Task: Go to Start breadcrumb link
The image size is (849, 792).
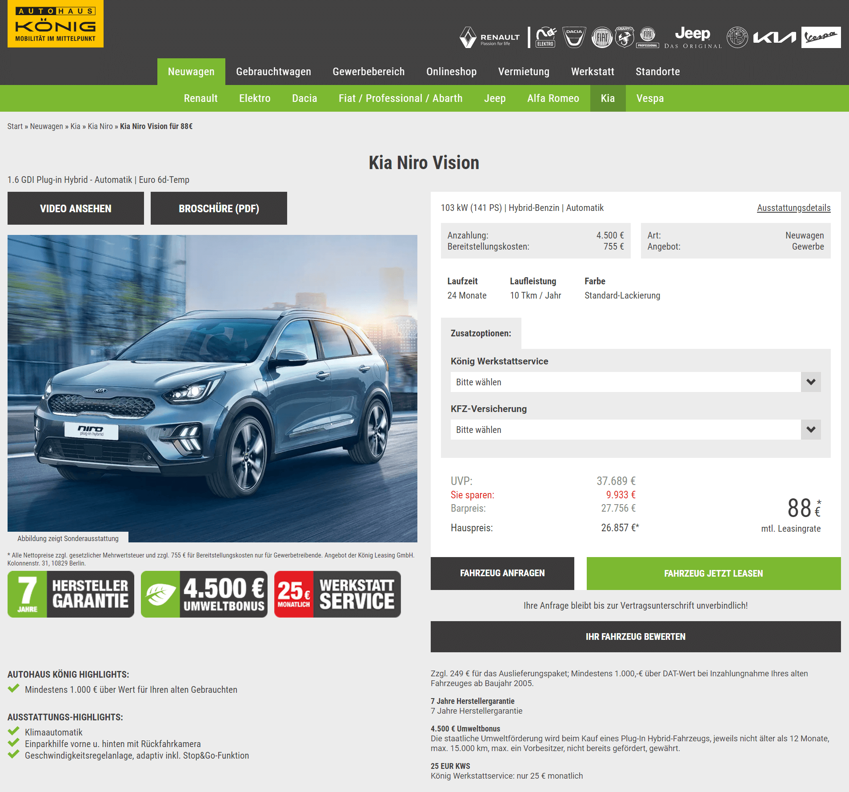Action: (x=15, y=126)
